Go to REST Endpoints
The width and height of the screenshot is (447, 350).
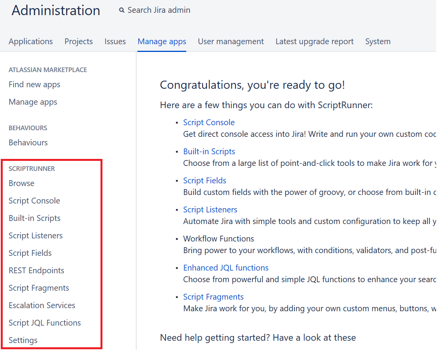pos(36,270)
